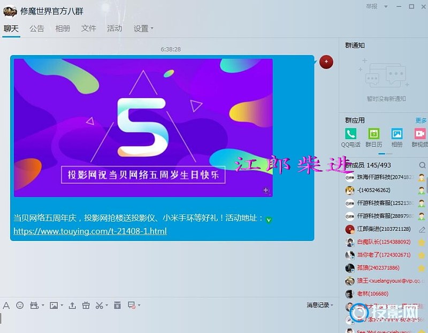Click the green V badge after 活动地址

(269, 220)
